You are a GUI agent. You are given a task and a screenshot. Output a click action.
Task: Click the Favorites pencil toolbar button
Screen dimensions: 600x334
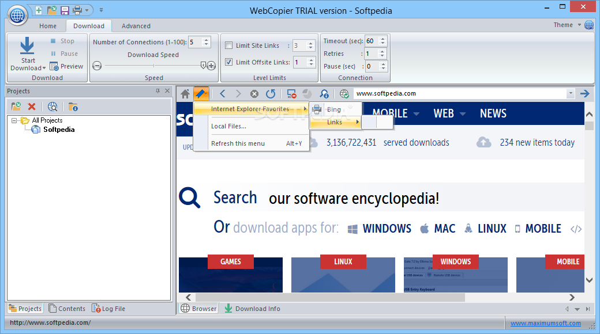coord(201,94)
